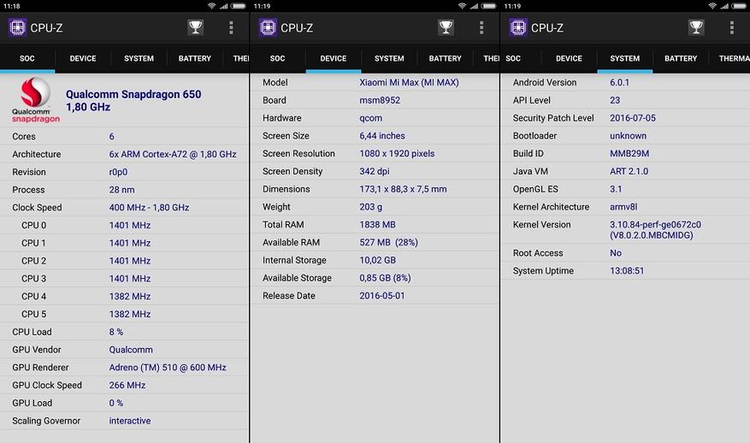Tap Process value 28 nm
750x443 pixels.
[x=121, y=190]
